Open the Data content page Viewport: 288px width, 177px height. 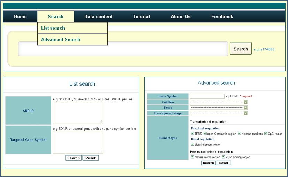pos(98,17)
